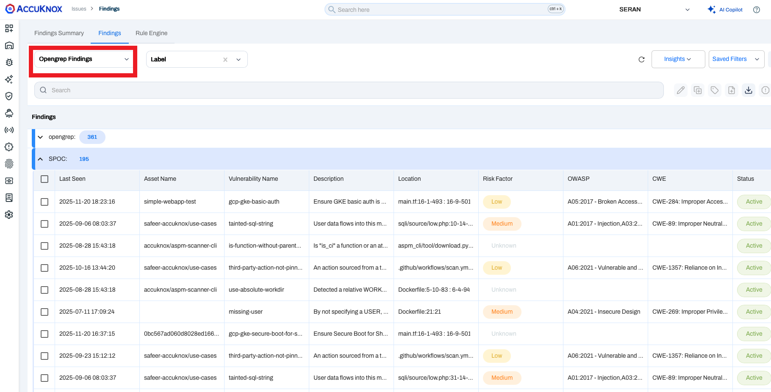Viewport: 771px width, 392px height.
Task: Click the fingerprint icon in sidebar
Action: (x=9, y=164)
